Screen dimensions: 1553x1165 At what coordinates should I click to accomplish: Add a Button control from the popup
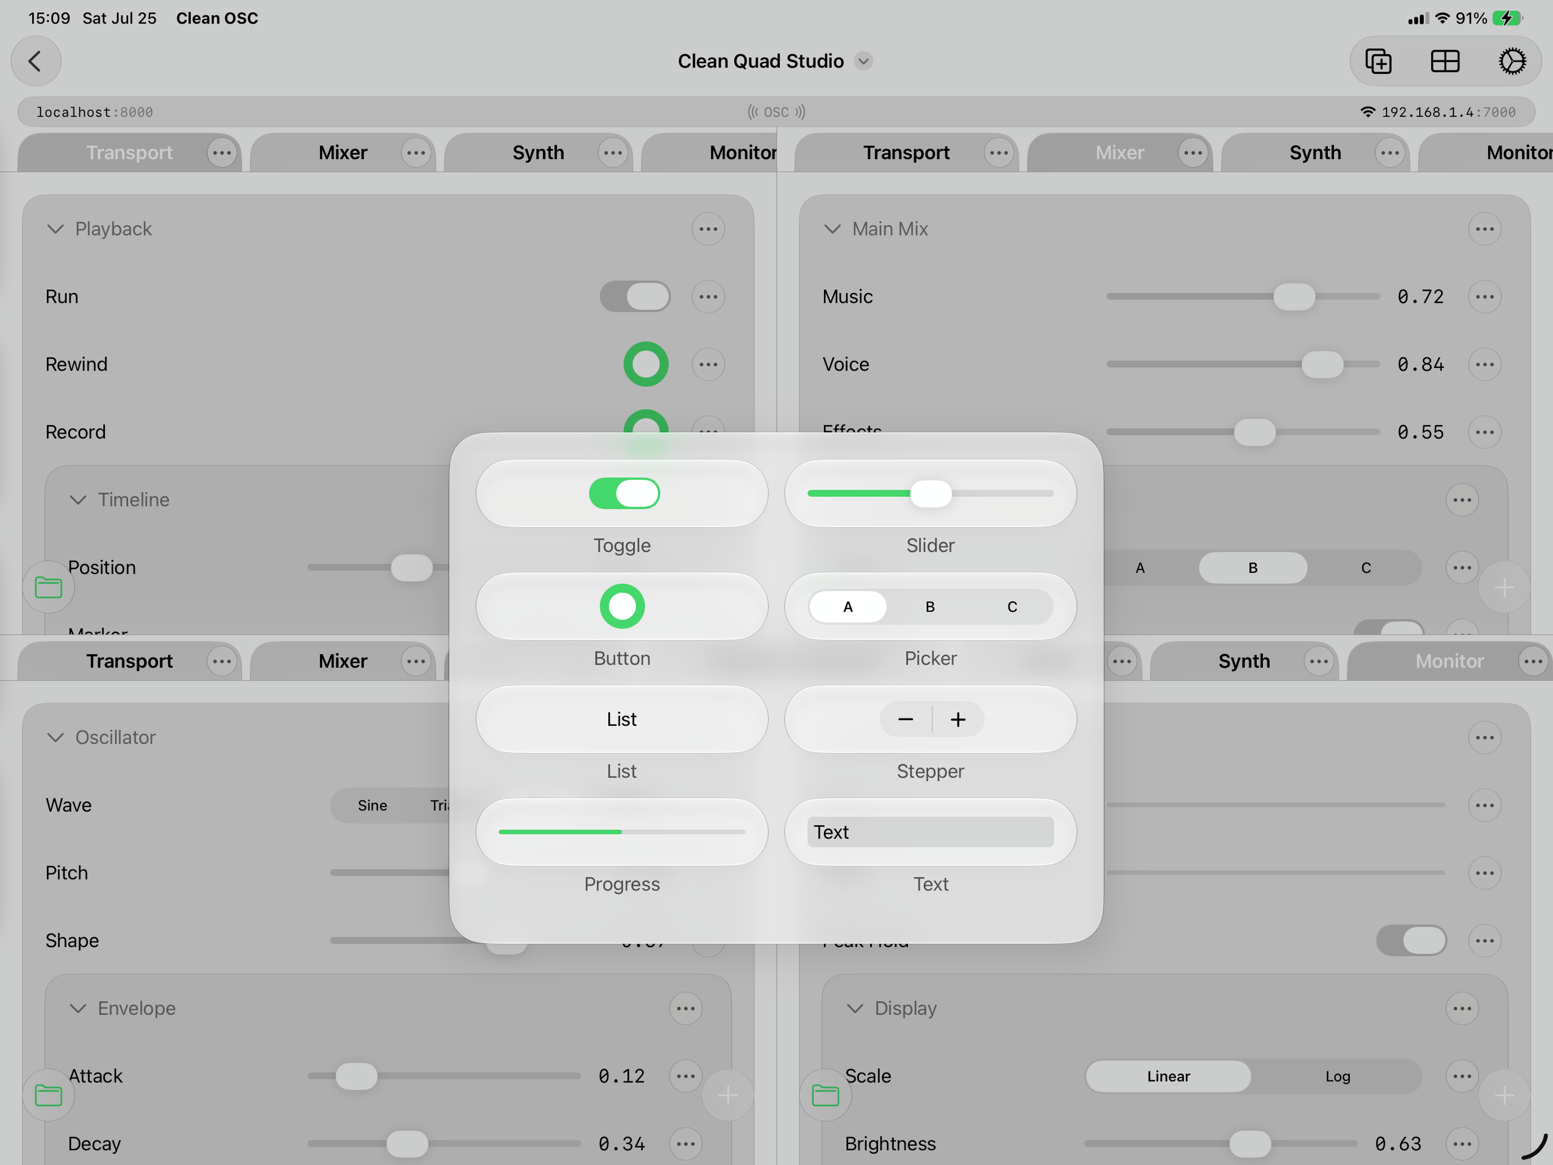tap(622, 606)
